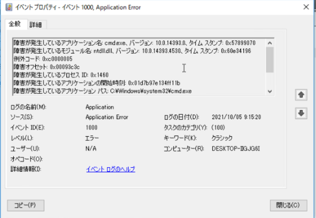Click level value エラー
The image size is (316, 218).
(x=92, y=138)
